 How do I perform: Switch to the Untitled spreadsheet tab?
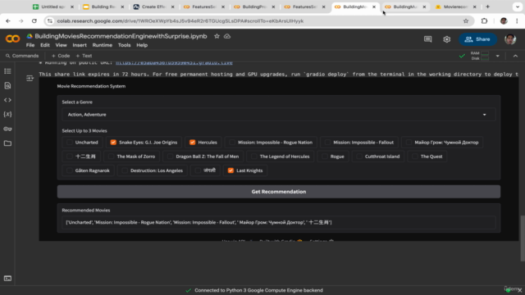click(x=52, y=7)
